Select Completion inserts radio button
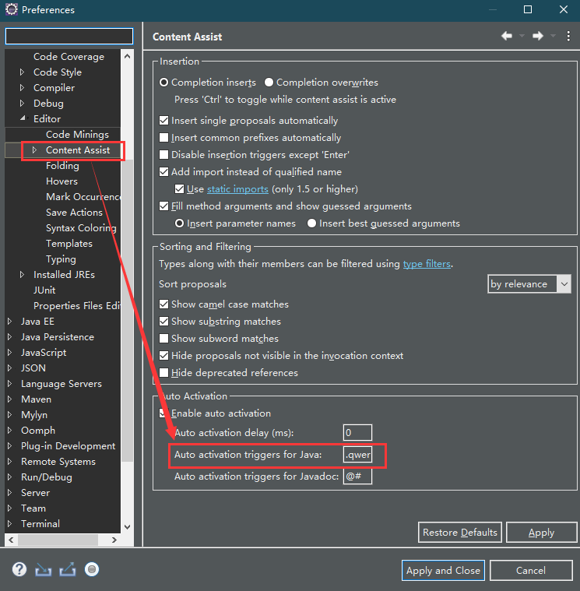The width and height of the screenshot is (580, 591). (x=163, y=83)
